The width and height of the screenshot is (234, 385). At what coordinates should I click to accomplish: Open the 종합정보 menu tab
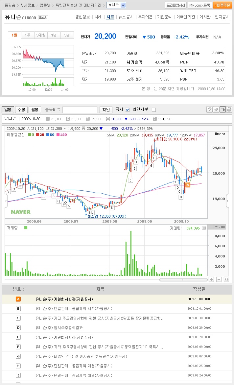coord(82,17)
